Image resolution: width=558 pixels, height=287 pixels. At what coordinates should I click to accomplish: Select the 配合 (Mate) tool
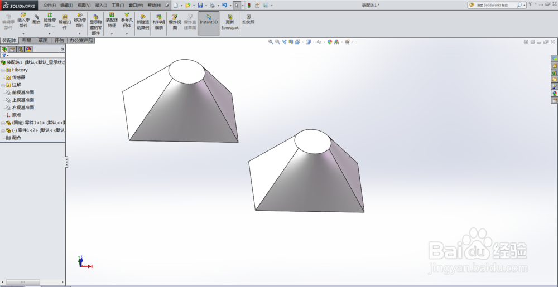click(36, 20)
